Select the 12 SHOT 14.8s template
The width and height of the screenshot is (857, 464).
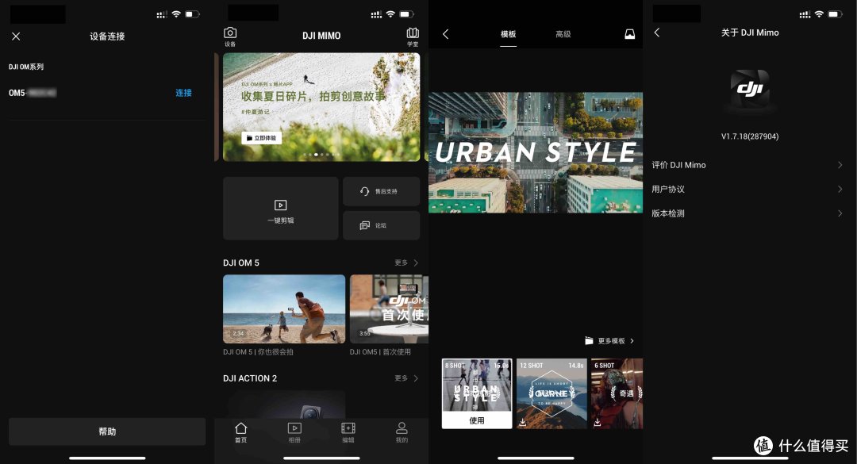tap(551, 393)
